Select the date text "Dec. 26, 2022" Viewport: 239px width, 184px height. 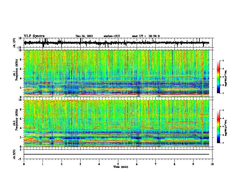click(x=84, y=36)
